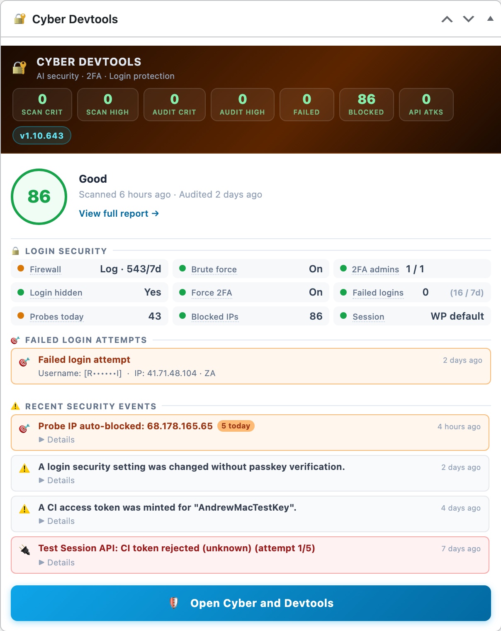
Task: Open the AUDIT HIGH stat tile
Action: [x=243, y=105]
